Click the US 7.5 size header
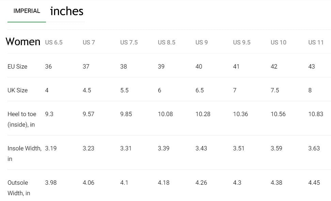331x201 pixels. (129, 42)
